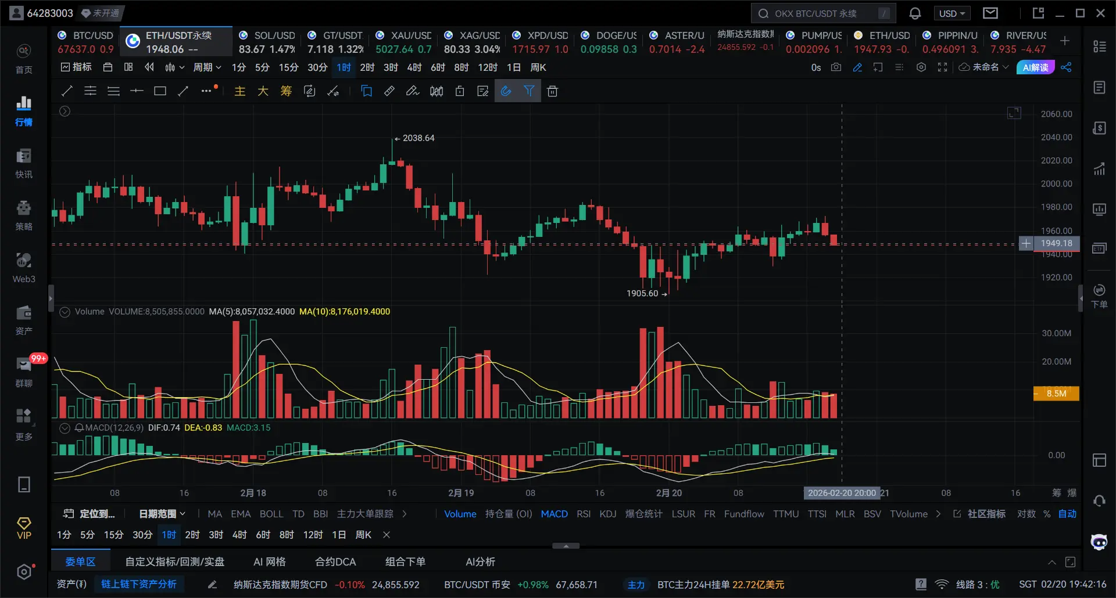Select the 1日 interval in top toolbar

pos(514,67)
